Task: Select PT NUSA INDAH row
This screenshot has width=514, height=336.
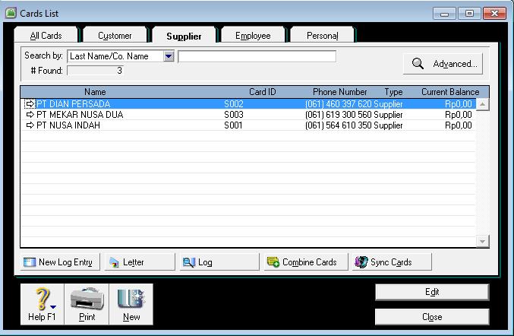Action: click(x=248, y=125)
